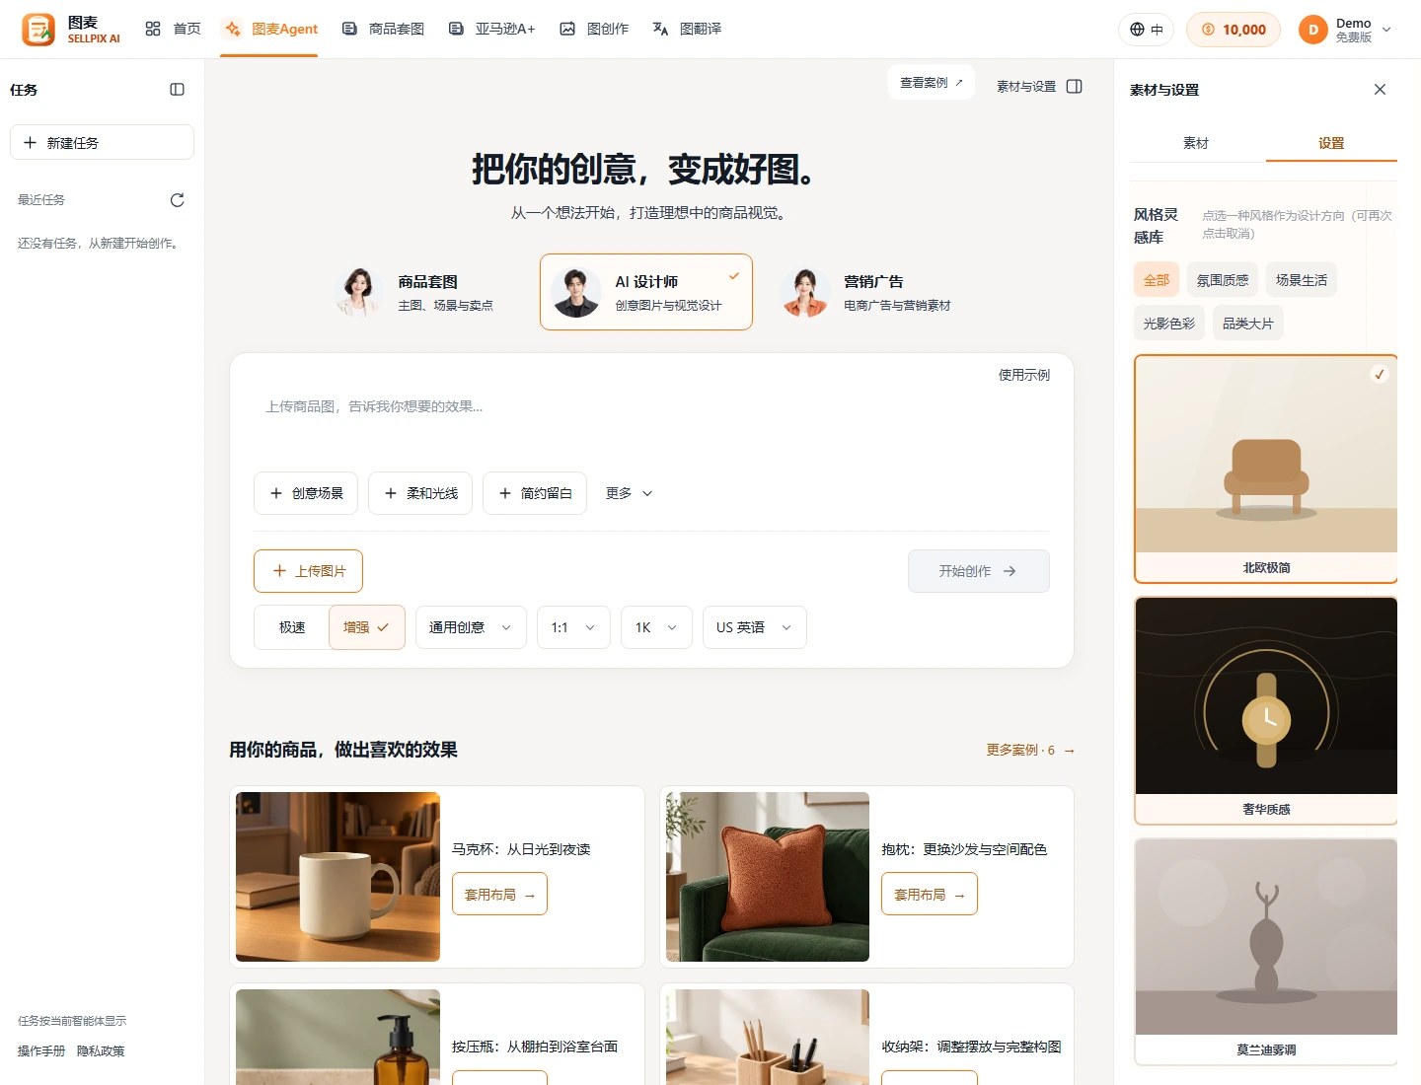
Task: Refresh the recent tasks list
Action: click(178, 200)
